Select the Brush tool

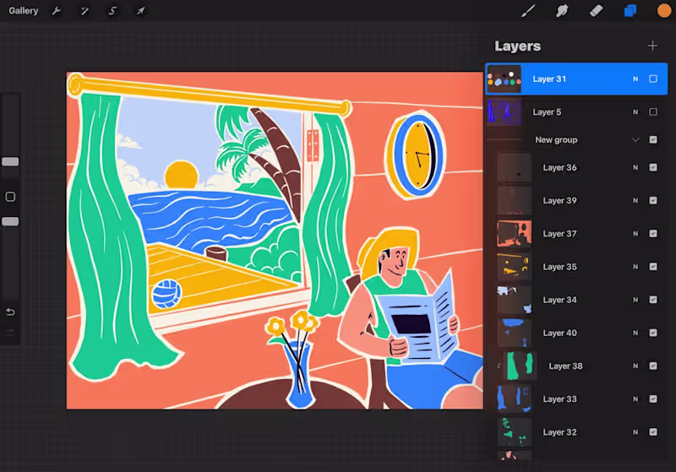coord(528,11)
